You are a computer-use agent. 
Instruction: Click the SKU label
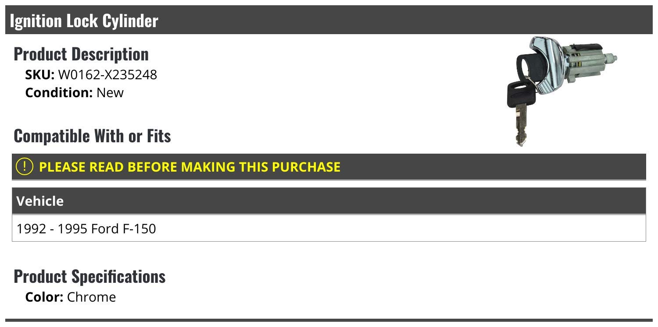(x=40, y=75)
